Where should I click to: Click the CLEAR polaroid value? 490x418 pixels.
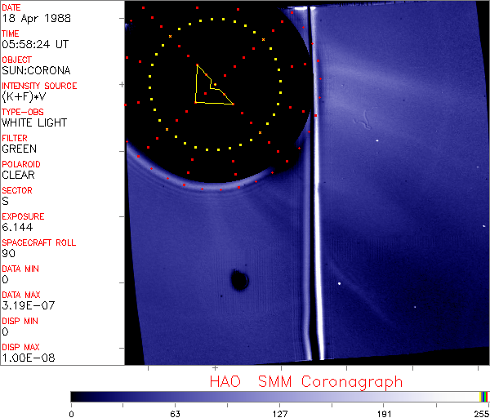(x=19, y=175)
